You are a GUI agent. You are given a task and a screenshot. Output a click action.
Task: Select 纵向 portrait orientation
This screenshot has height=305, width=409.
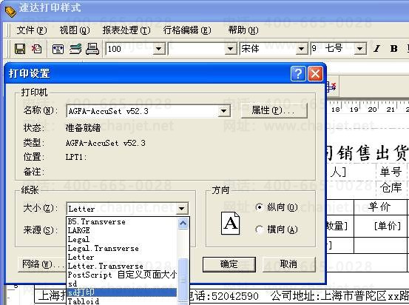(x=260, y=207)
